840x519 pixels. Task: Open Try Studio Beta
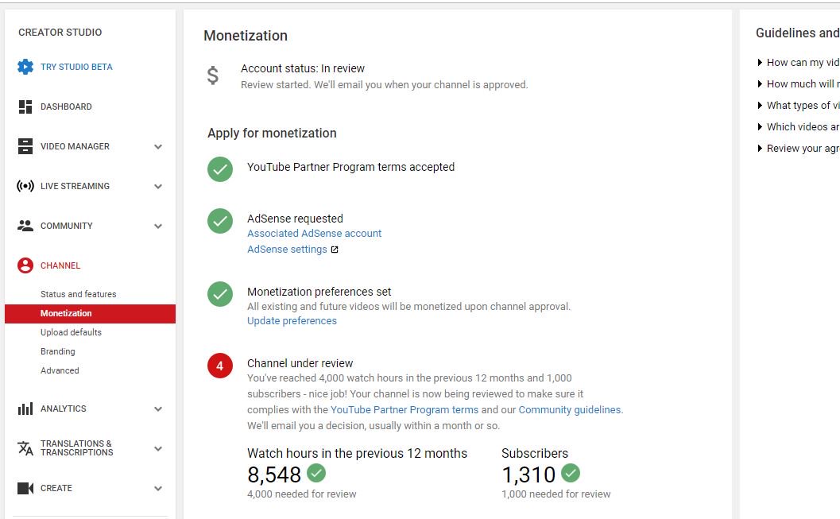click(x=76, y=67)
